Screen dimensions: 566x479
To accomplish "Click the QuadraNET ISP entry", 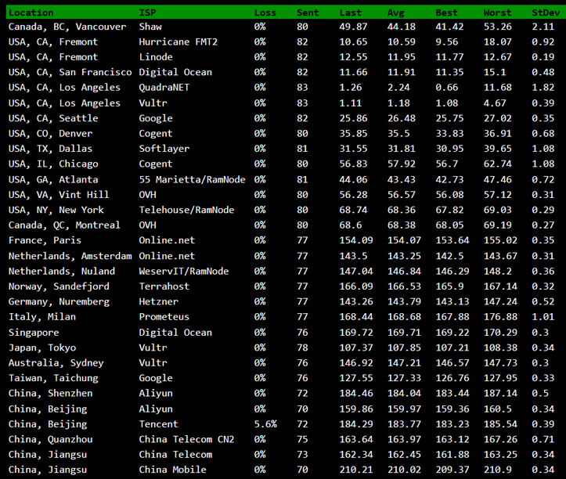I will tap(165, 88).
